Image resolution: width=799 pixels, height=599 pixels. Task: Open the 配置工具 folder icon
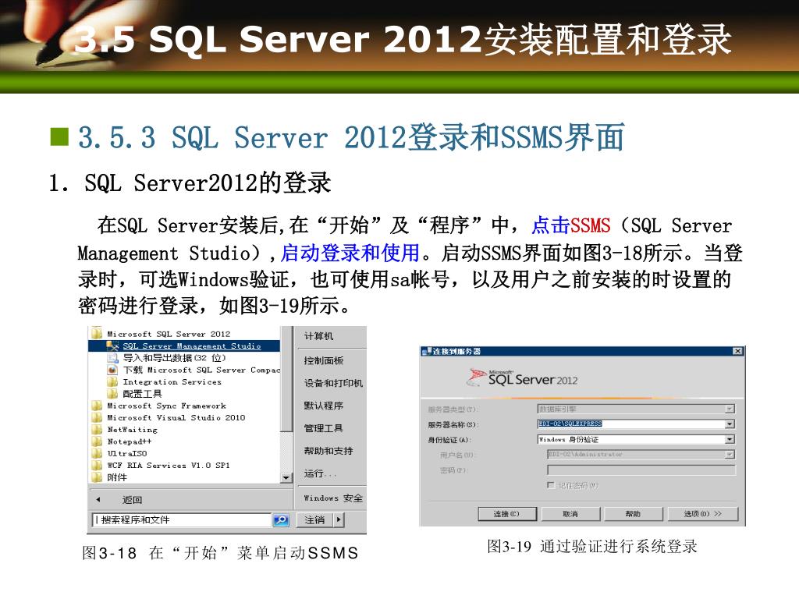113,394
